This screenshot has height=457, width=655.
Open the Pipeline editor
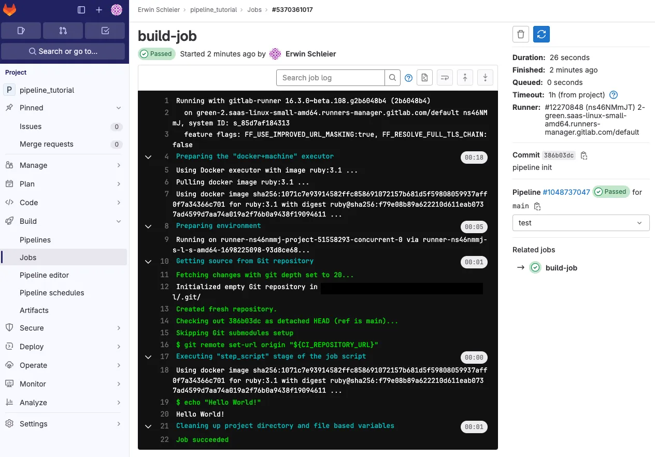64,275
